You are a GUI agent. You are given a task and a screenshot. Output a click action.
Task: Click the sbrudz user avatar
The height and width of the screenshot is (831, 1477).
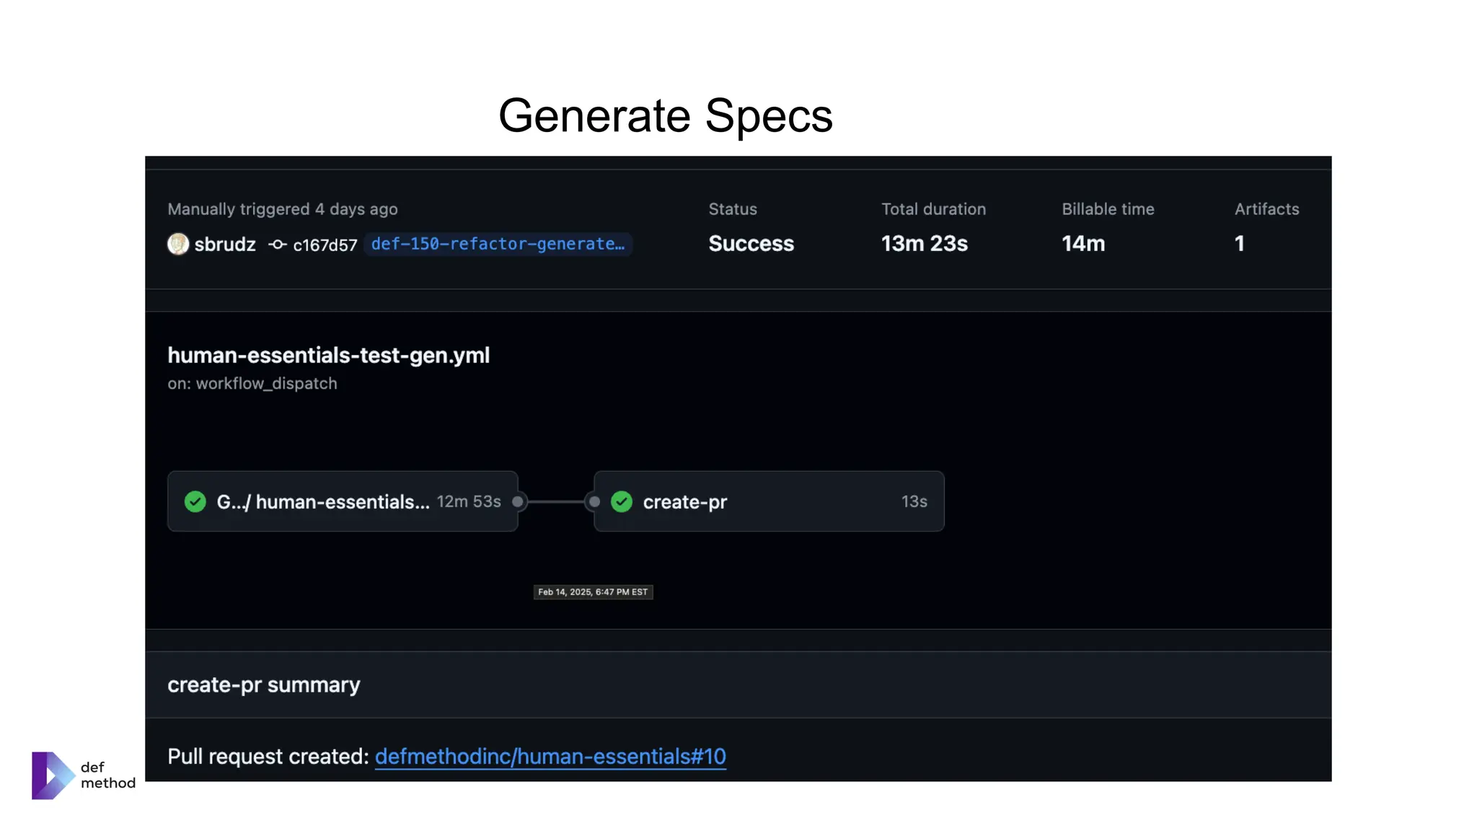pyautogui.click(x=178, y=244)
